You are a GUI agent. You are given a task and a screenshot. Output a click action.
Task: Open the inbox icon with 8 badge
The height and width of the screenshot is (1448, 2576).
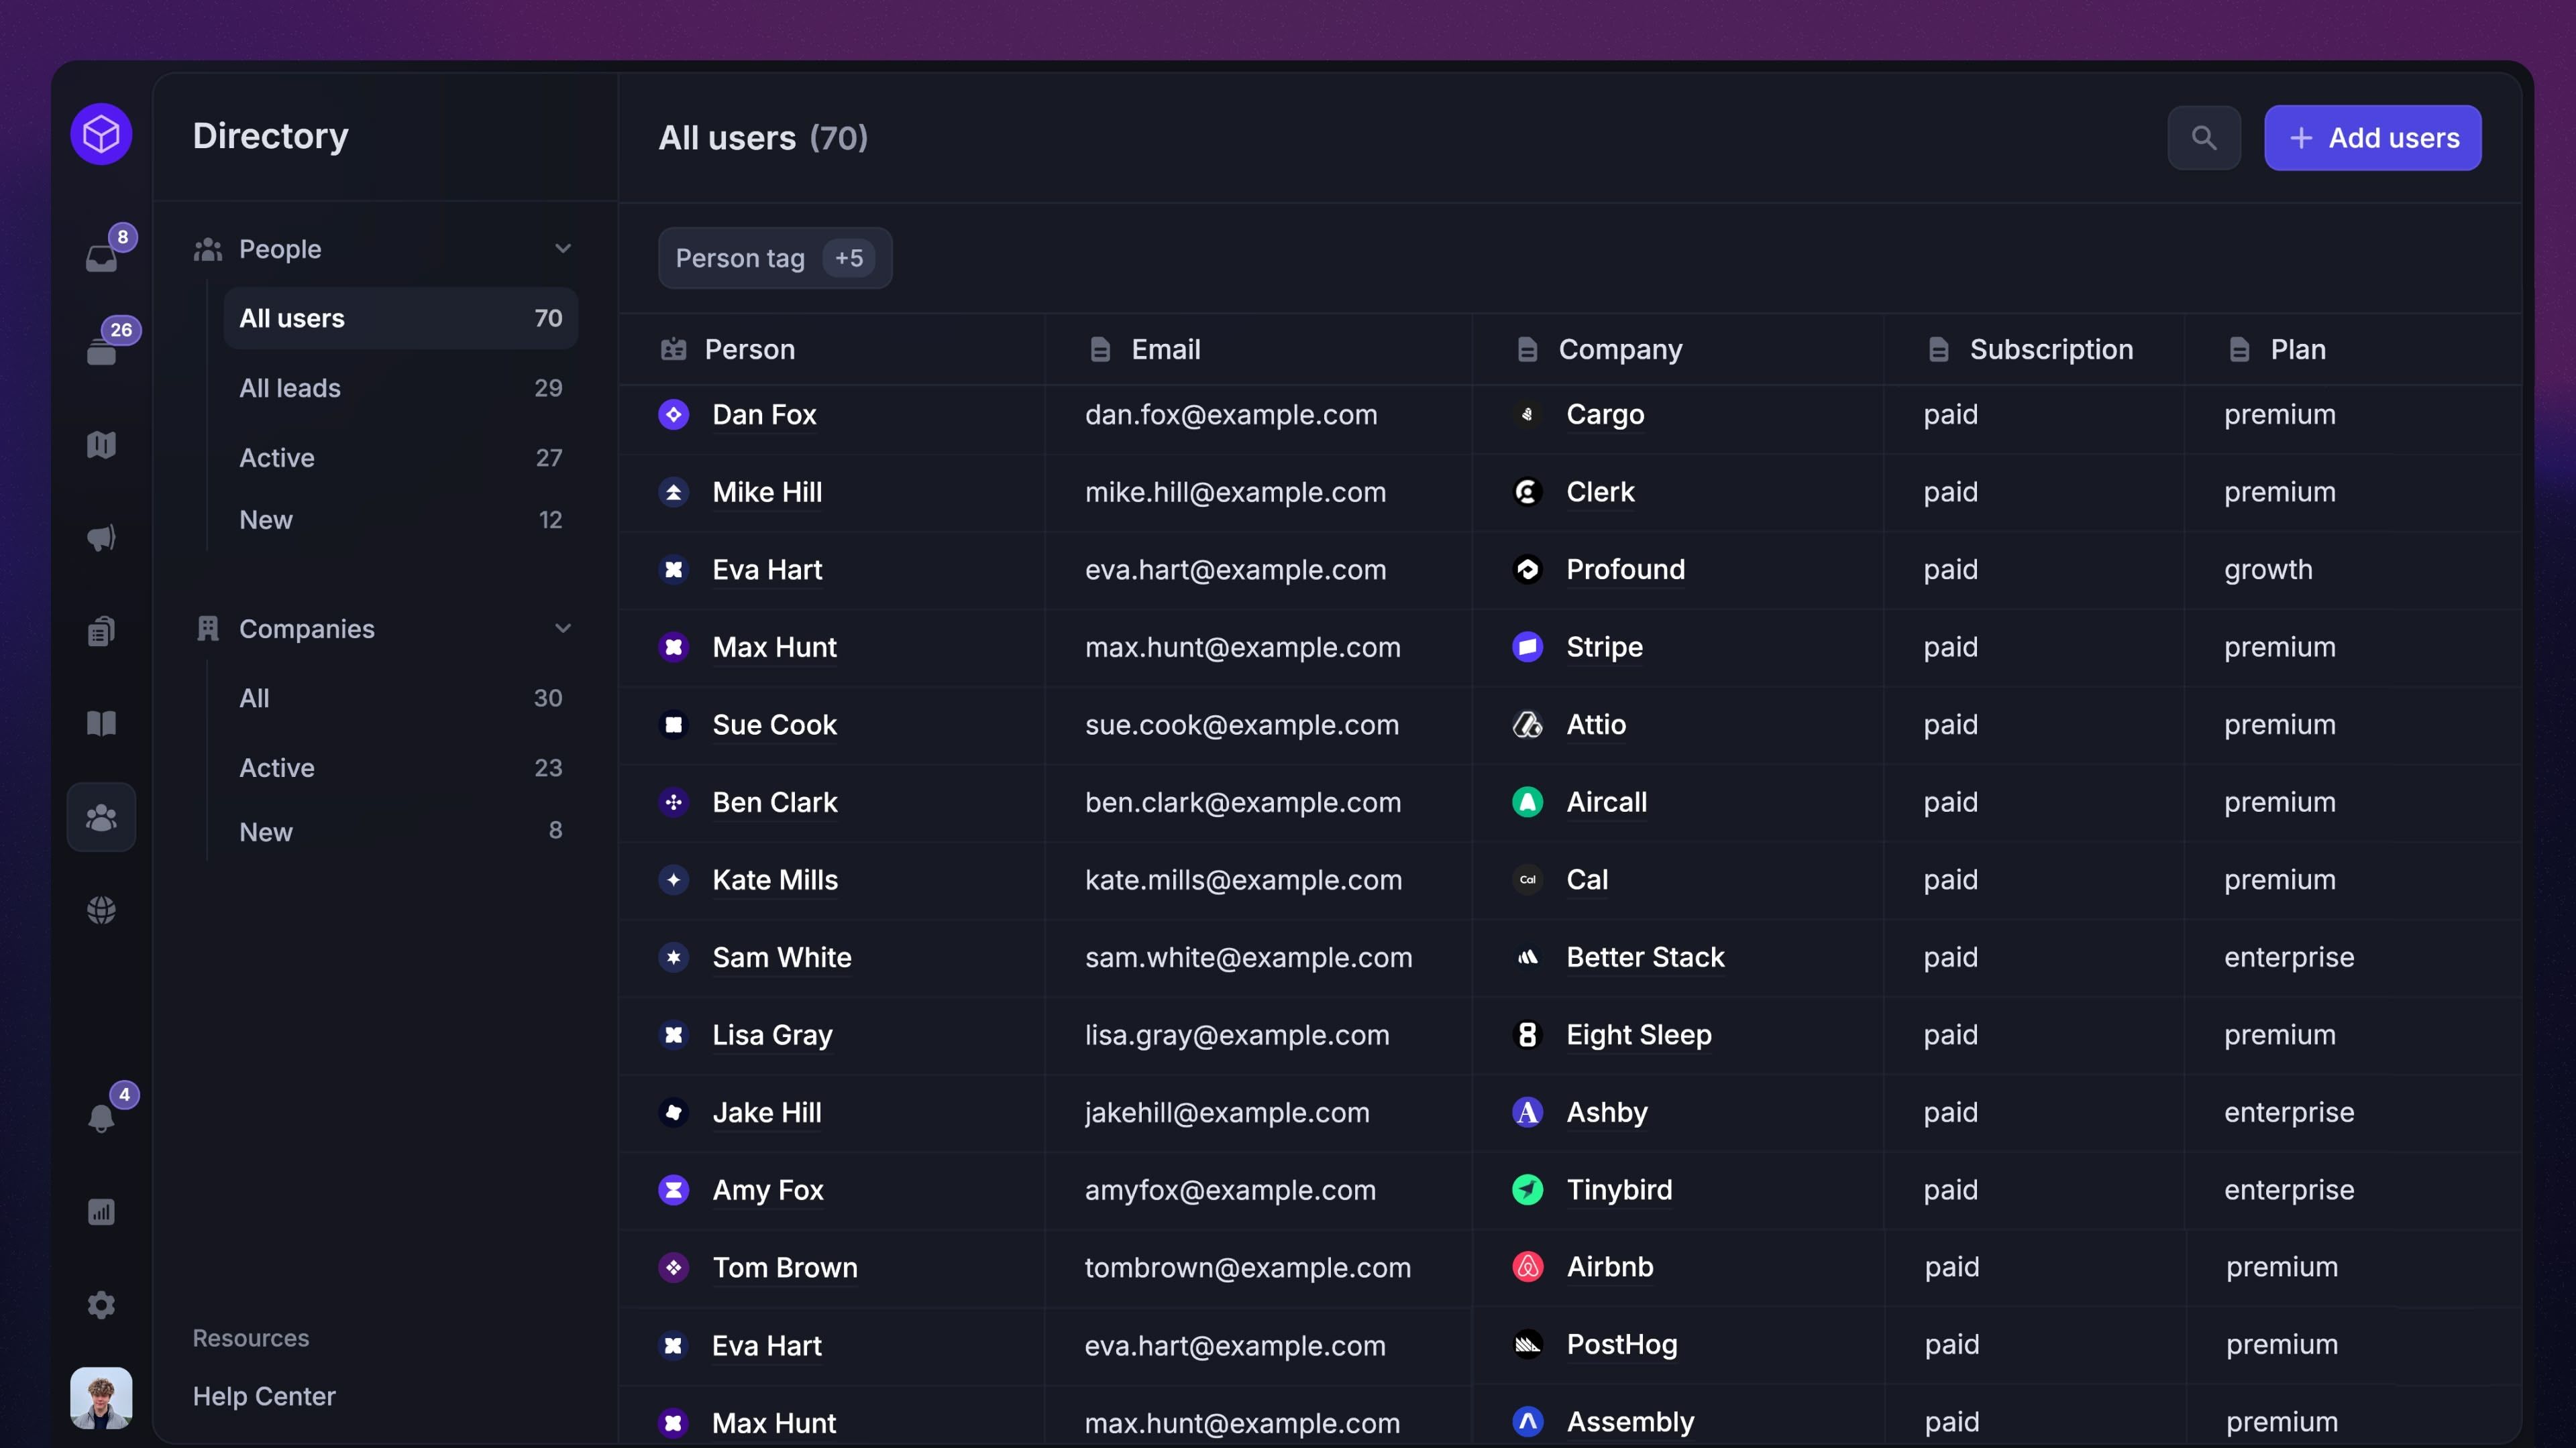pos(101,257)
